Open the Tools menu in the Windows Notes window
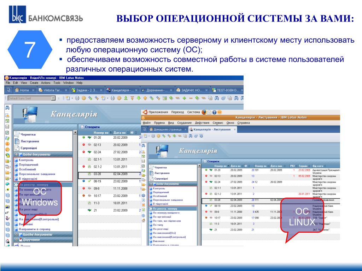The height and width of the screenshot is (271, 362). tap(57, 83)
